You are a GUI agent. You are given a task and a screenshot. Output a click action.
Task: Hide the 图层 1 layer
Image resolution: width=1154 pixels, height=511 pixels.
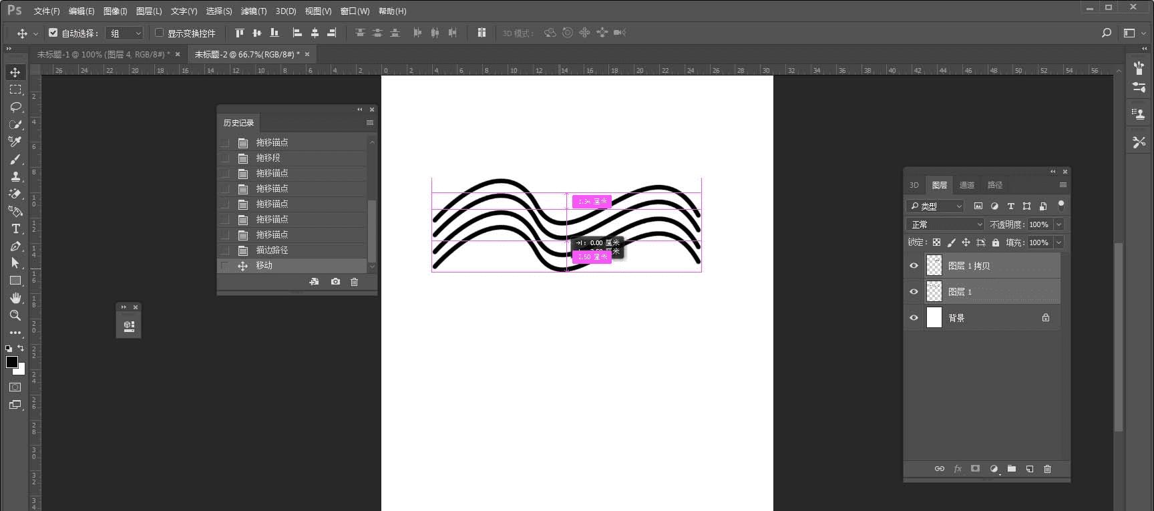(914, 292)
